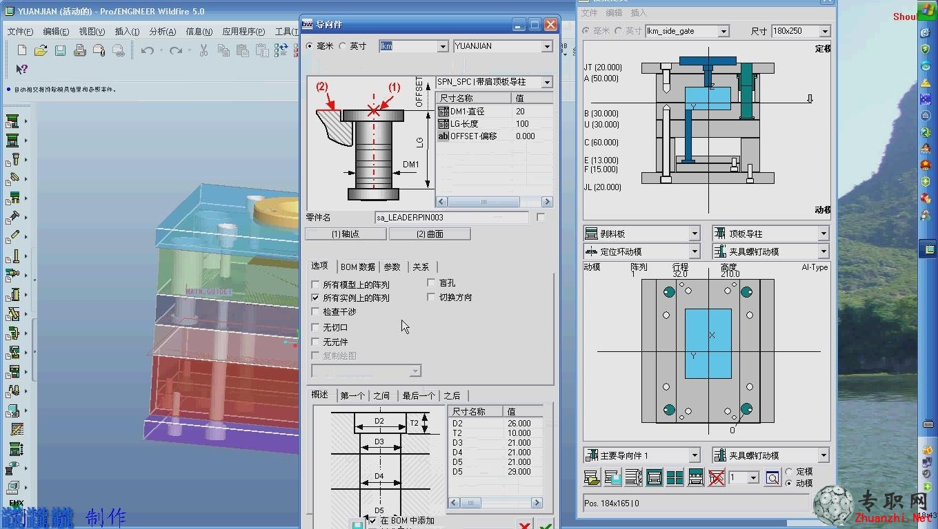The width and height of the screenshot is (938, 529).
Task: Print the model using the printer icon
Action: coord(79,50)
